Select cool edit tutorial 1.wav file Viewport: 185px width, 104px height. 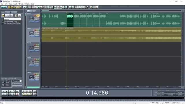(10, 21)
